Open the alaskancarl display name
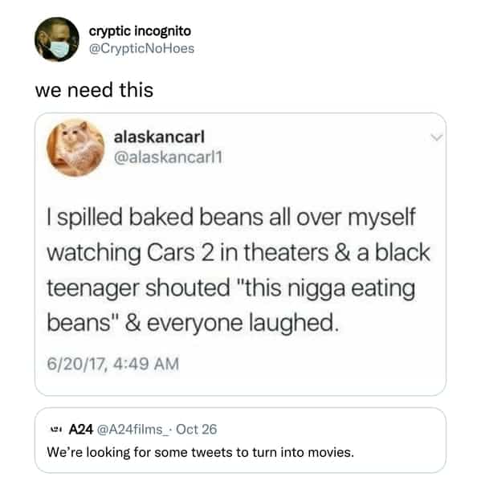 tap(159, 137)
